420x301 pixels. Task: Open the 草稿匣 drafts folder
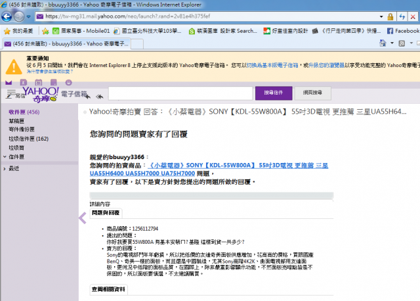tap(16, 121)
